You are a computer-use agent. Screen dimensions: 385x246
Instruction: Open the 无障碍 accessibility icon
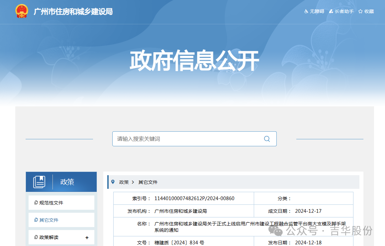(306, 12)
